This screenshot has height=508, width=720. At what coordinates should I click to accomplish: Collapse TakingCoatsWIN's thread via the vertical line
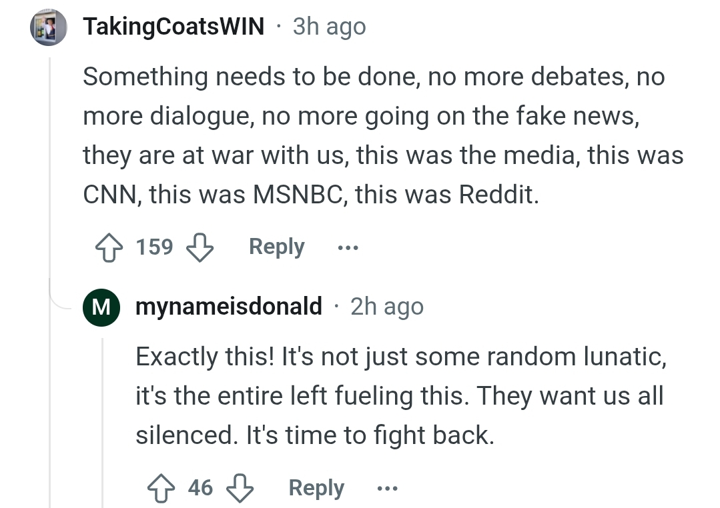(49, 165)
